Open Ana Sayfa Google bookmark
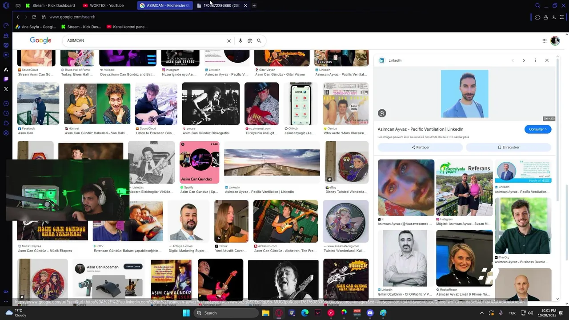 [36, 27]
